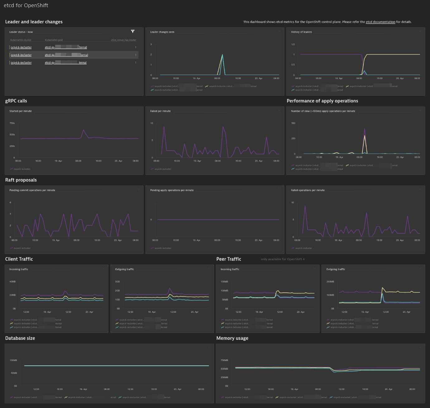Select the 'Started per minute' tile title
Viewport: 430px width, 408px height.
21,111
